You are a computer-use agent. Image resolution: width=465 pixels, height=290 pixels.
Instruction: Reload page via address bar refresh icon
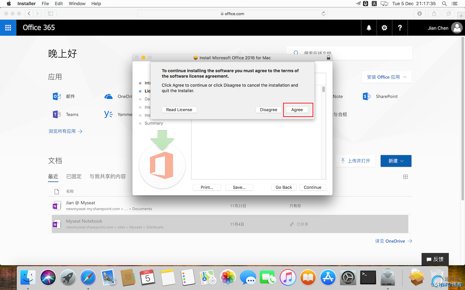(323, 14)
